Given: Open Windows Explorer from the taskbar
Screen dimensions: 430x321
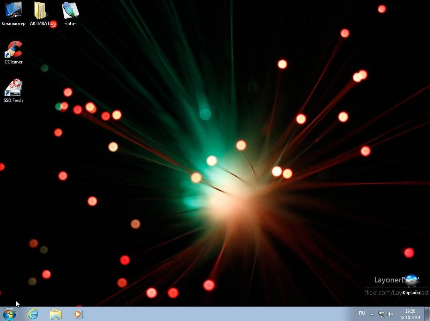Looking at the screenshot, I should [56, 314].
